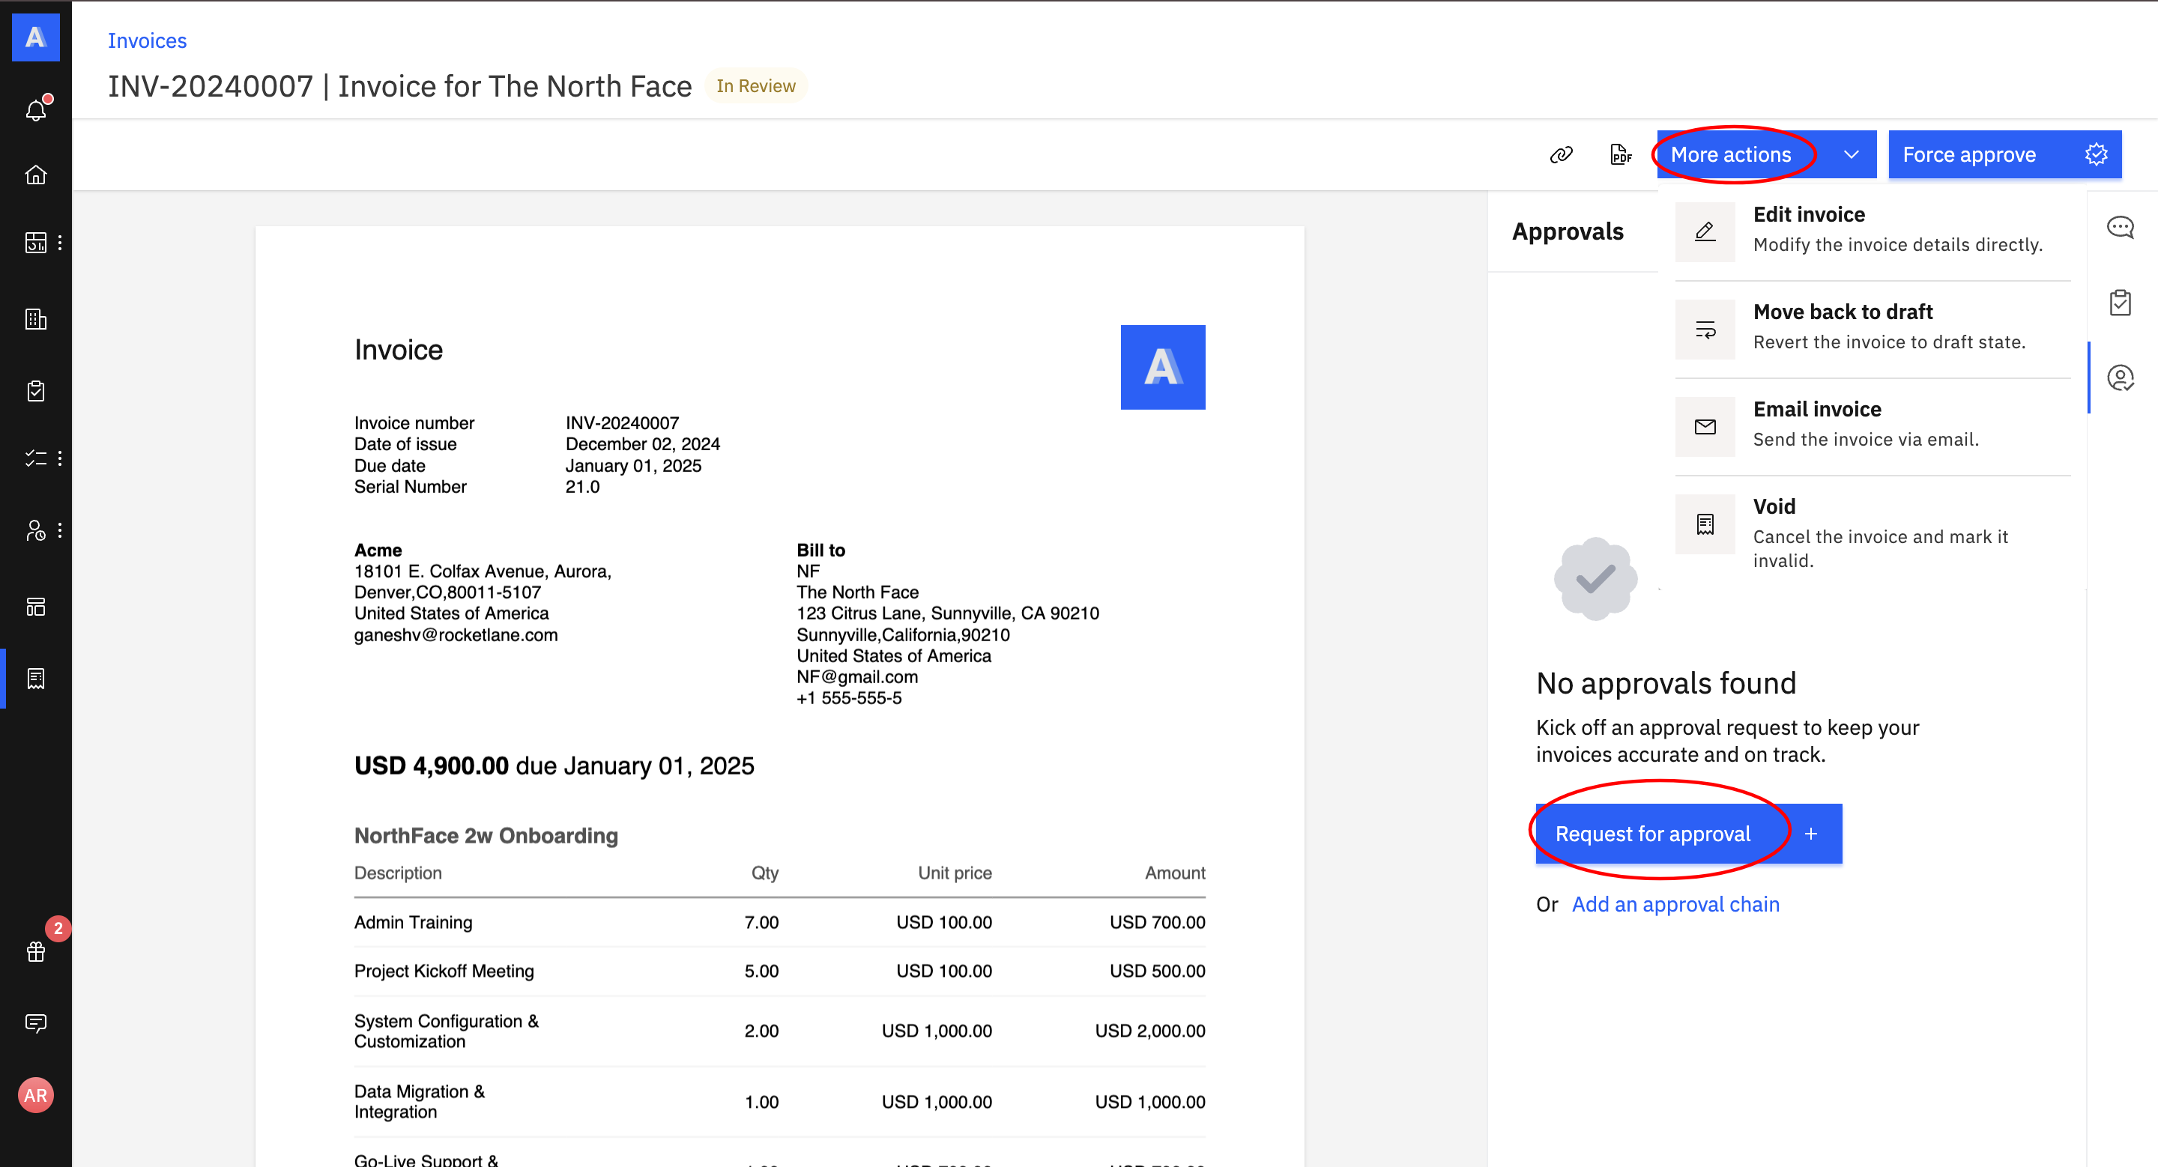Expand the More actions chevron dropdown
Viewport: 2158px width, 1167px height.
tap(1852, 155)
